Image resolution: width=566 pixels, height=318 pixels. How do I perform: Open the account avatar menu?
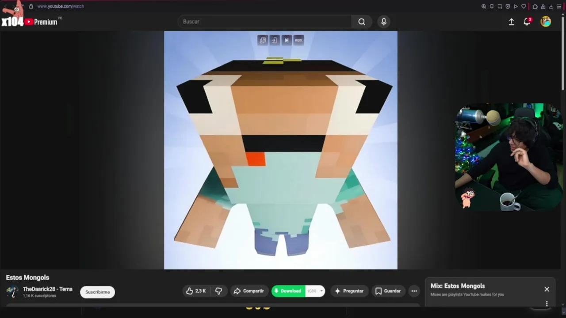tap(546, 22)
